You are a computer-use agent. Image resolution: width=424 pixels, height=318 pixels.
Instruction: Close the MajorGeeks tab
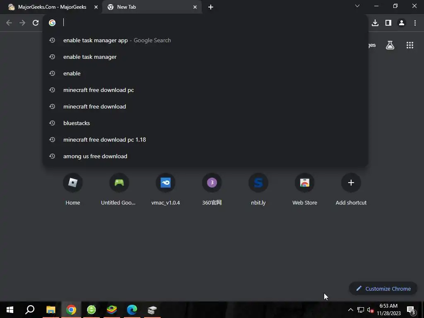point(96,7)
